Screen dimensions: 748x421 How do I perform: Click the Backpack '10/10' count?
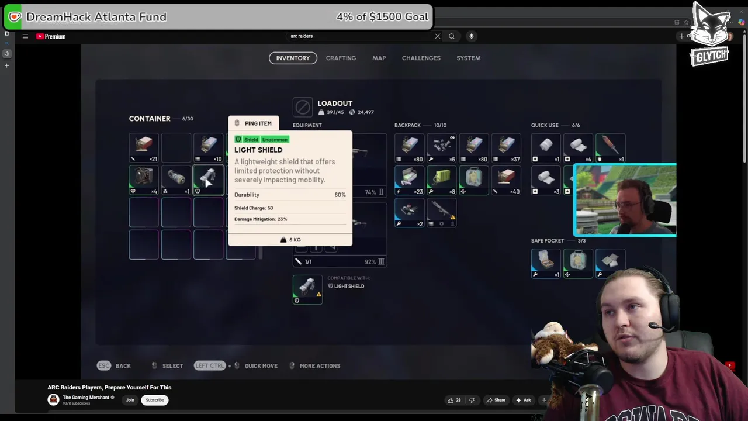click(x=440, y=125)
